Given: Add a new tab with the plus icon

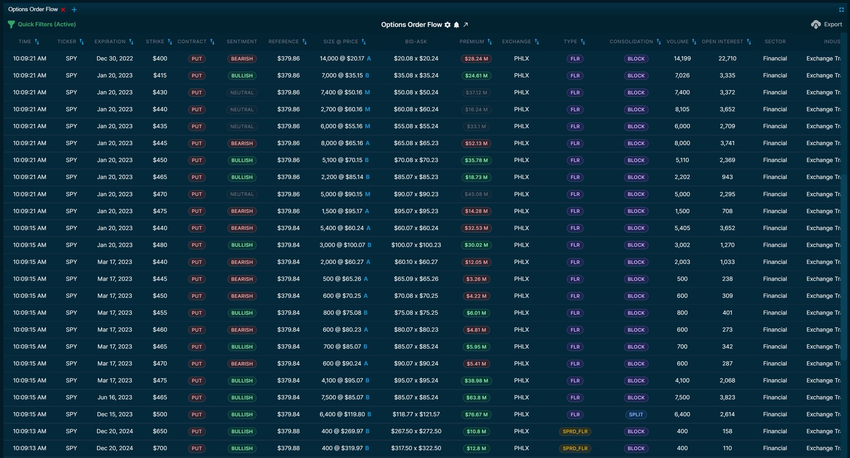Looking at the screenshot, I should (74, 9).
